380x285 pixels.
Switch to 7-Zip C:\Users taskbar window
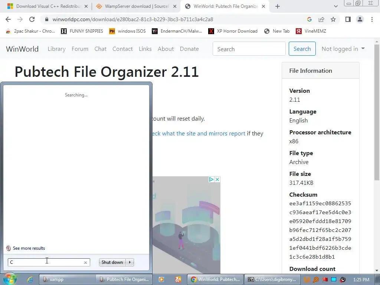[272, 279]
